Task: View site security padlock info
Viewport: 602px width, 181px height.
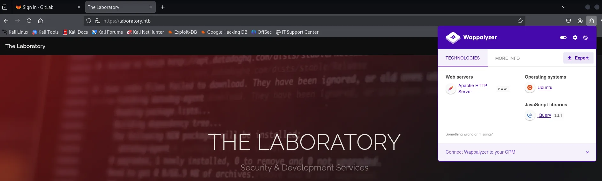Action: 97,21
